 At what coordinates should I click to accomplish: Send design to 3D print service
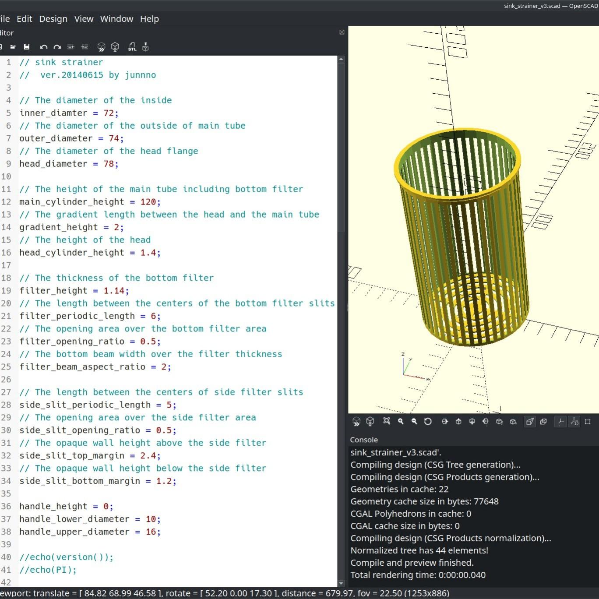pos(145,47)
